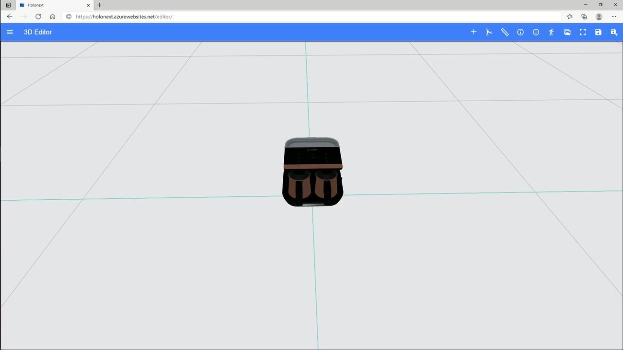Click the 3D Editor title
Image resolution: width=623 pixels, height=350 pixels.
(37, 32)
